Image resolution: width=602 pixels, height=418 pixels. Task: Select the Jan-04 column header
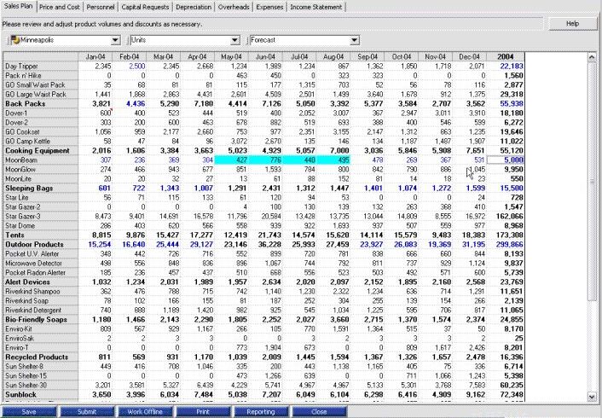click(96, 56)
